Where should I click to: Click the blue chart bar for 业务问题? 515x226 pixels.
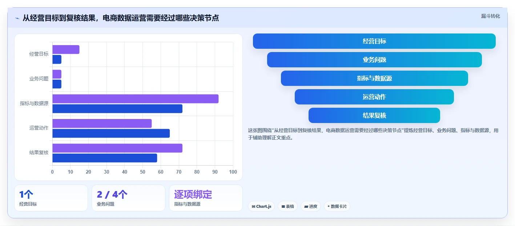pyautogui.click(x=57, y=84)
